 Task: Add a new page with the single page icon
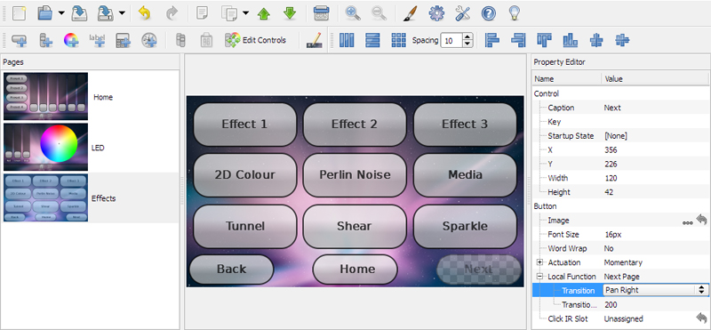point(202,13)
